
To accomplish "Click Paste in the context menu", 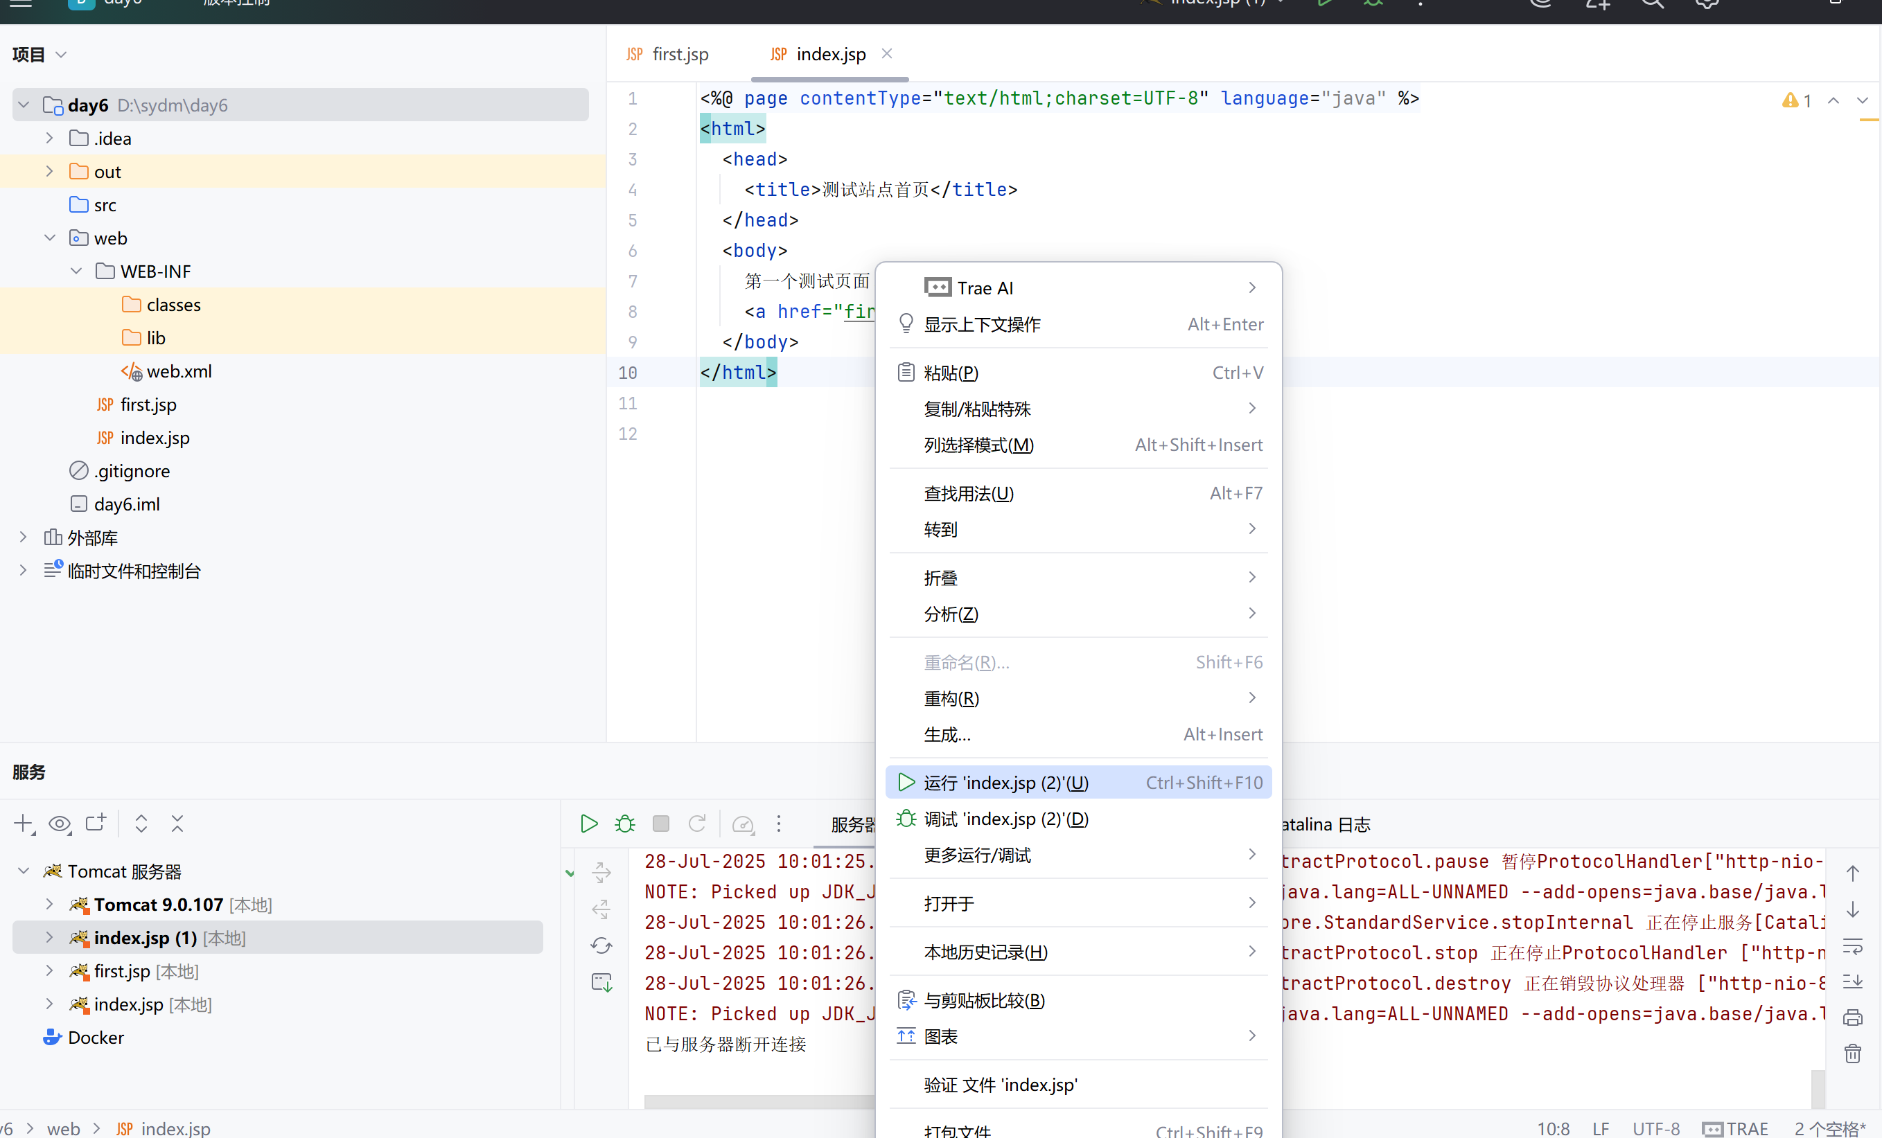I will (950, 373).
